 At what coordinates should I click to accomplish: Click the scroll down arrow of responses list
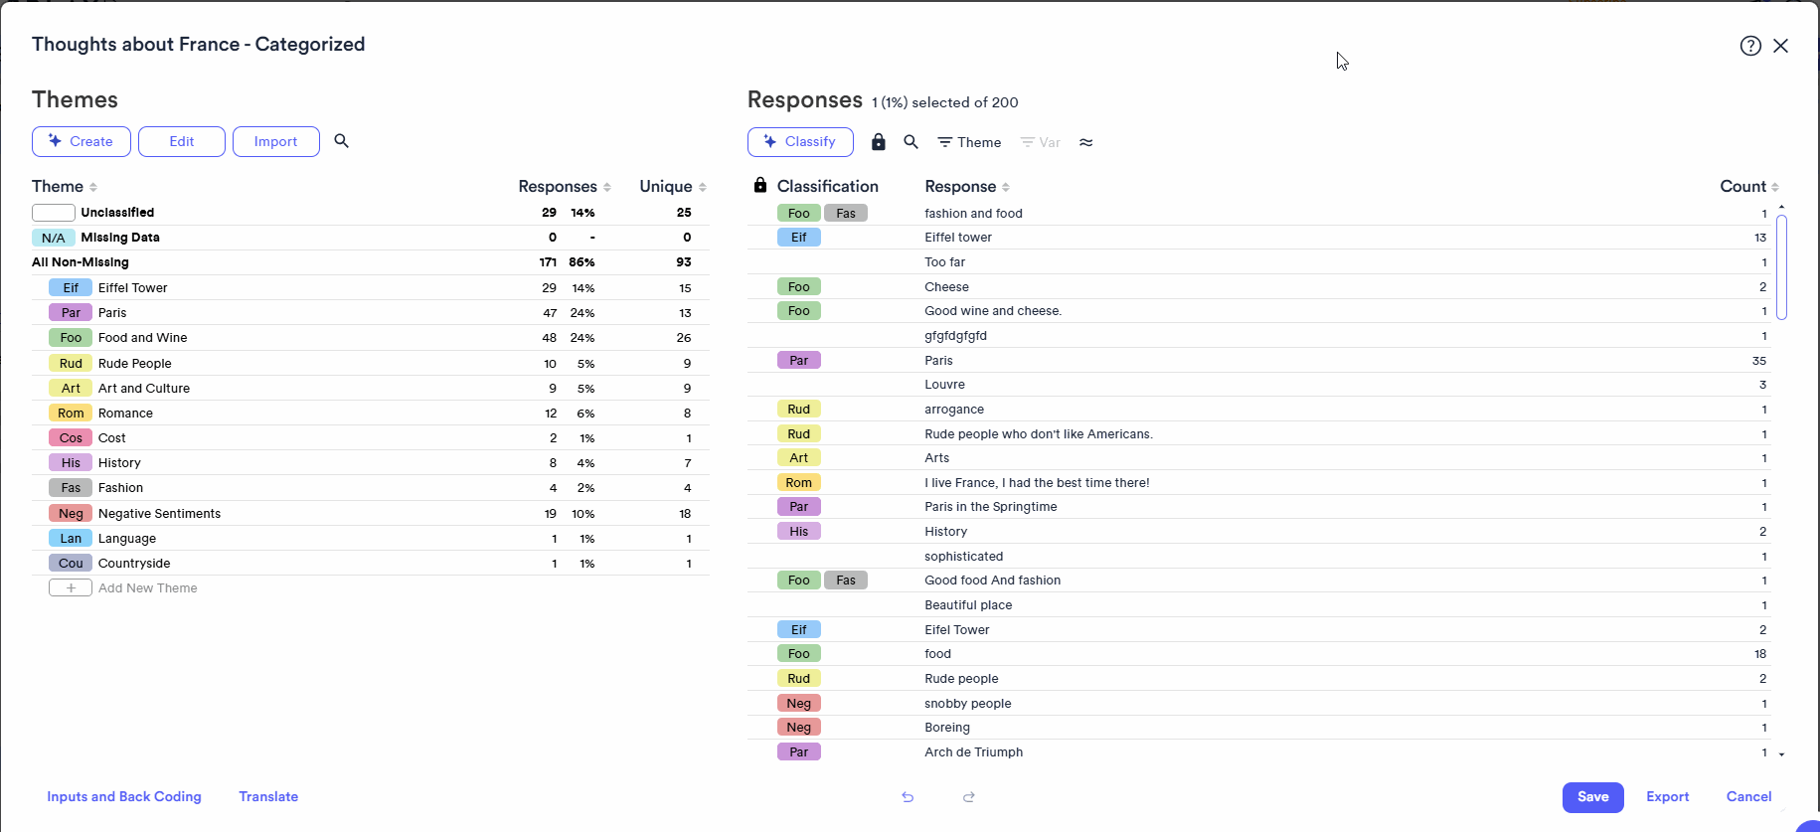pos(1781,754)
